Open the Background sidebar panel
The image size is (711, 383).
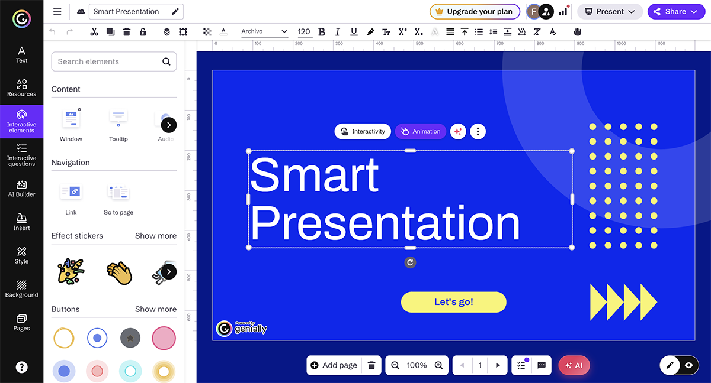coord(21,289)
